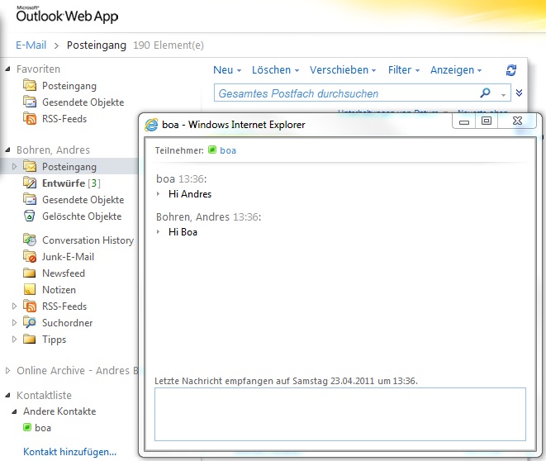This screenshot has height=461, width=546.
Task: Expand the RSS-Feeds subfolders in mailbox
Action: [14, 306]
